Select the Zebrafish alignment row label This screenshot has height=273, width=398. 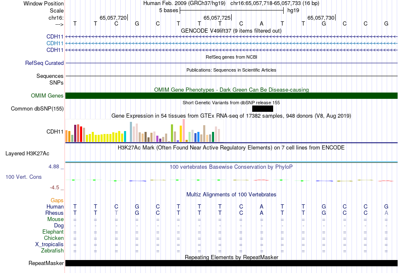pos(52,250)
